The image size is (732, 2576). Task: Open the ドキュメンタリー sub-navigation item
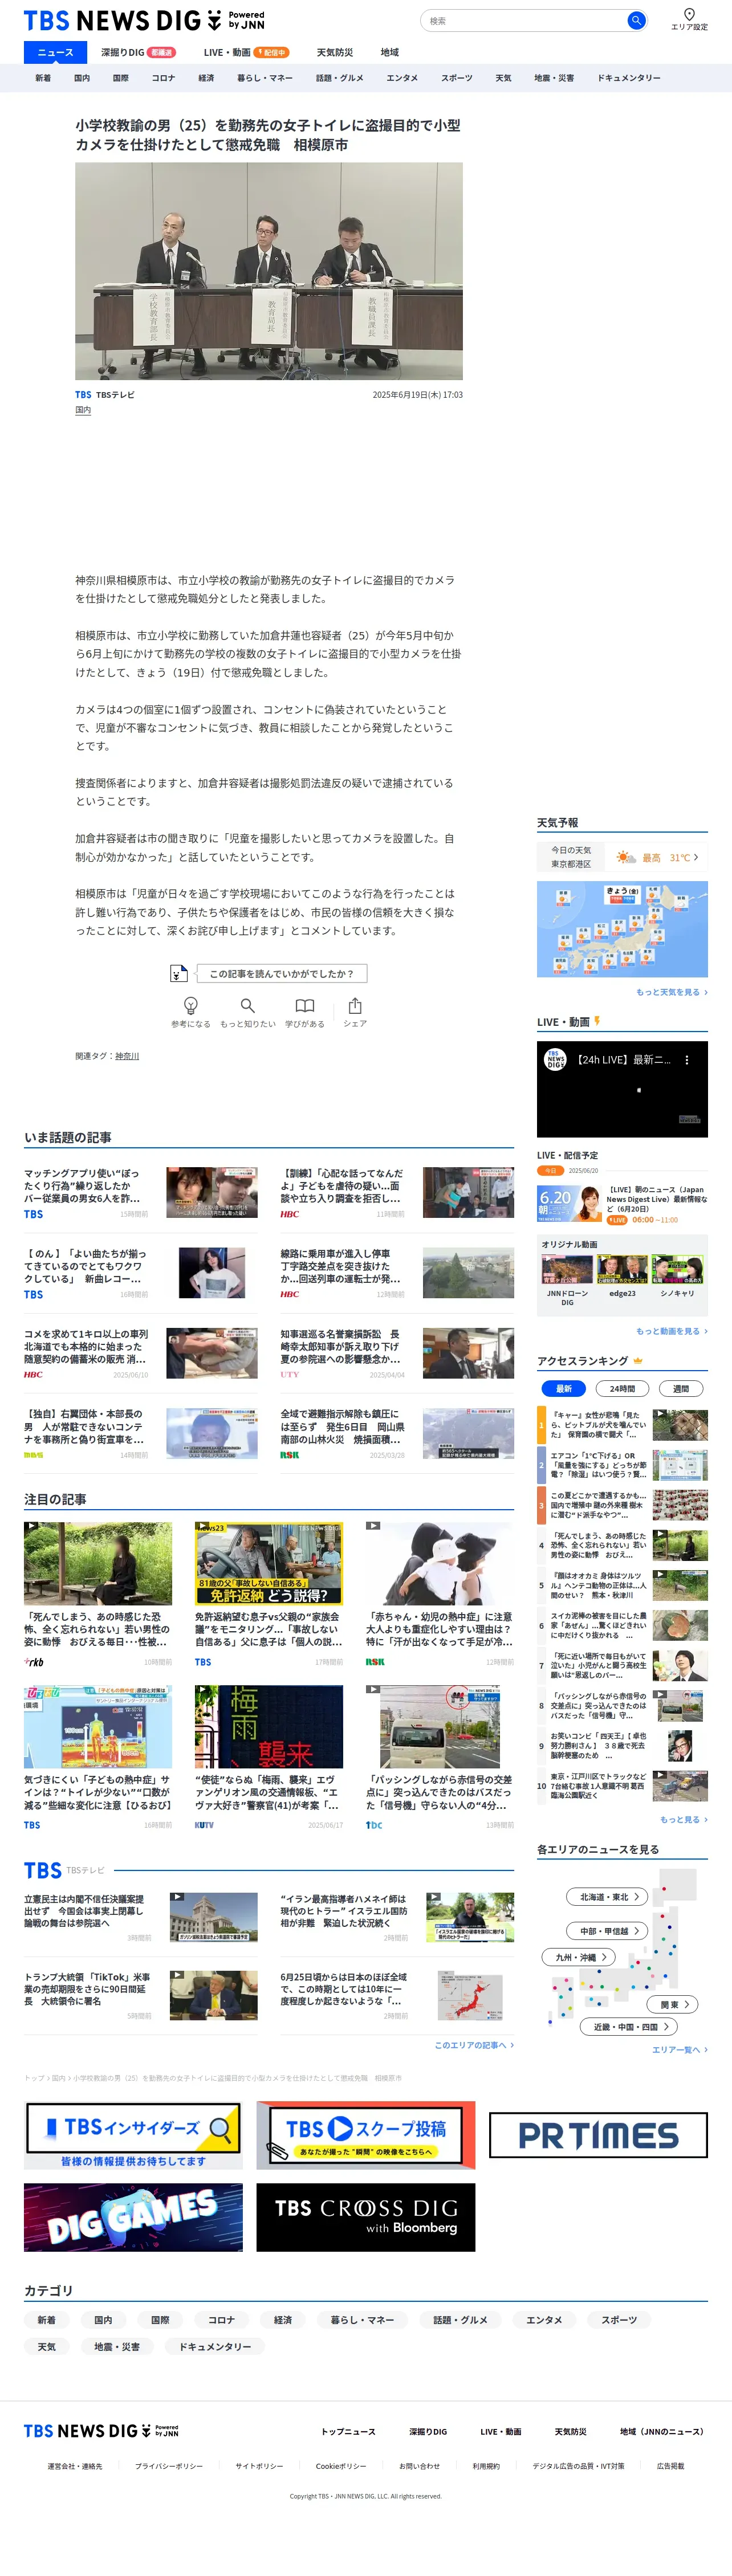tap(629, 78)
